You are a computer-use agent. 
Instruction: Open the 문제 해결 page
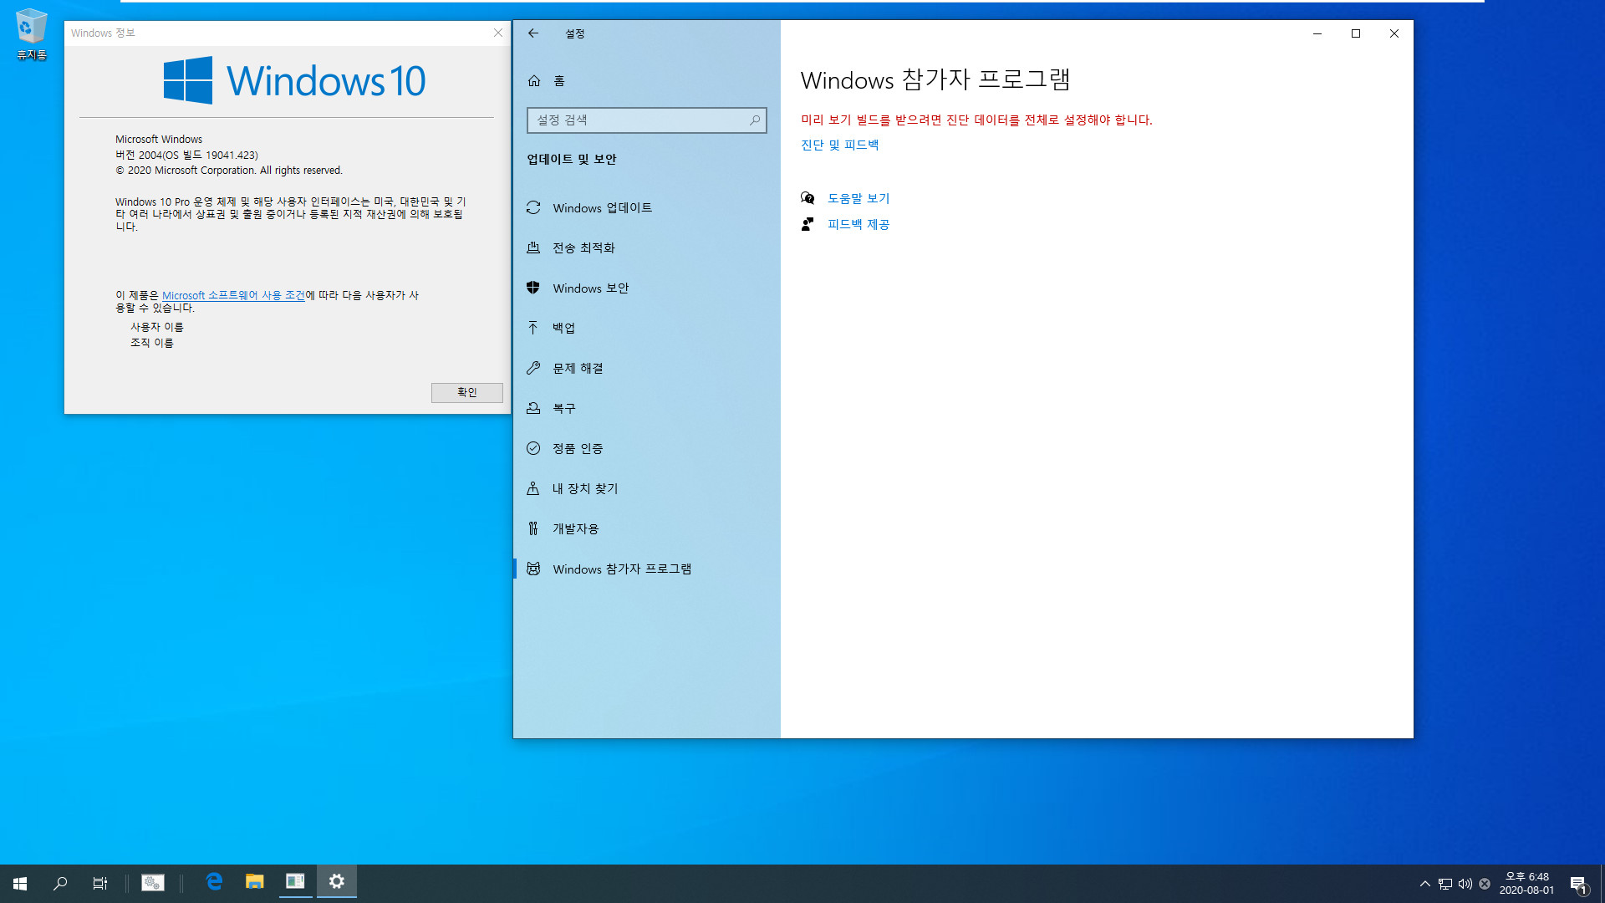point(647,368)
